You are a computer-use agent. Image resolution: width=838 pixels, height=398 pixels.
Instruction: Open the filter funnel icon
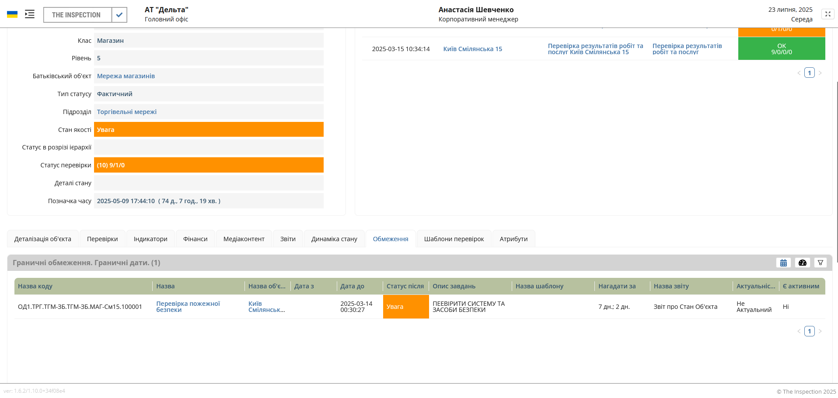(x=821, y=263)
